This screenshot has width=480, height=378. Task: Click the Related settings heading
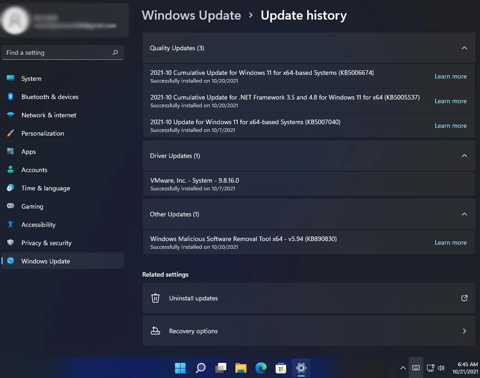[165, 274]
